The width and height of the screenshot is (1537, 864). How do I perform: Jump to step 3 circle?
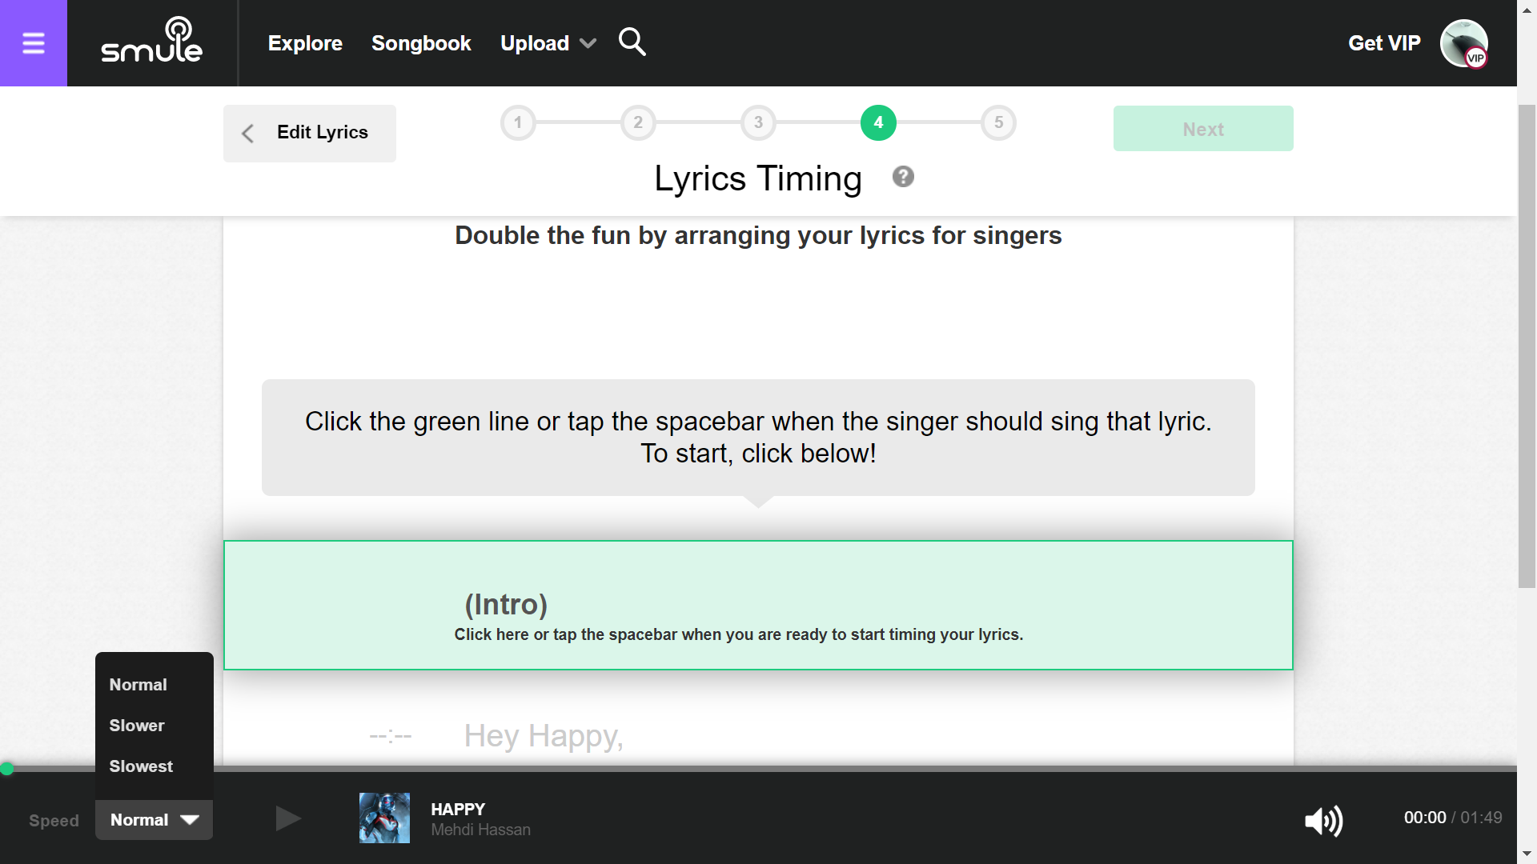point(757,122)
